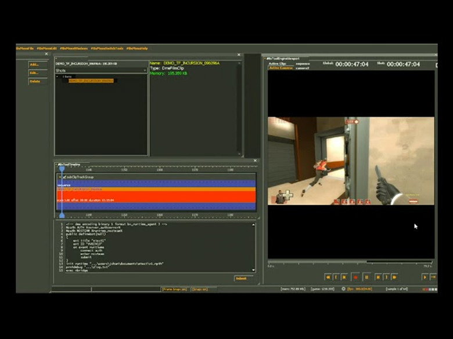Click the pause button
453x339 pixels.
366,277
